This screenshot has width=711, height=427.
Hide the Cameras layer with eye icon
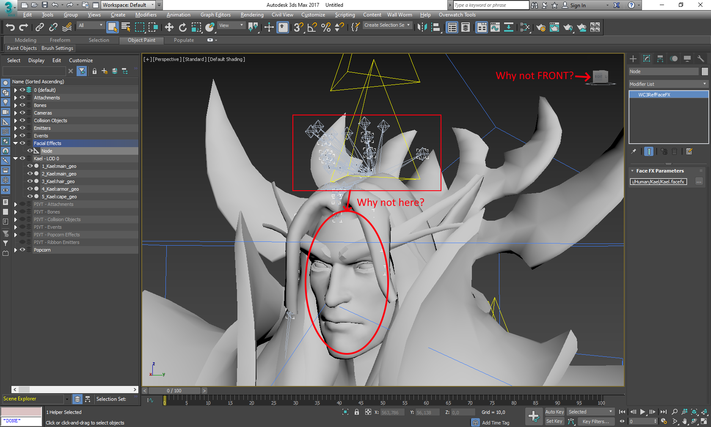tap(22, 113)
